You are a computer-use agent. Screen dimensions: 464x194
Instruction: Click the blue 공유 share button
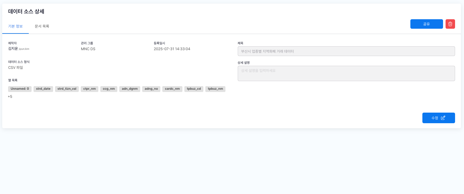click(426, 24)
